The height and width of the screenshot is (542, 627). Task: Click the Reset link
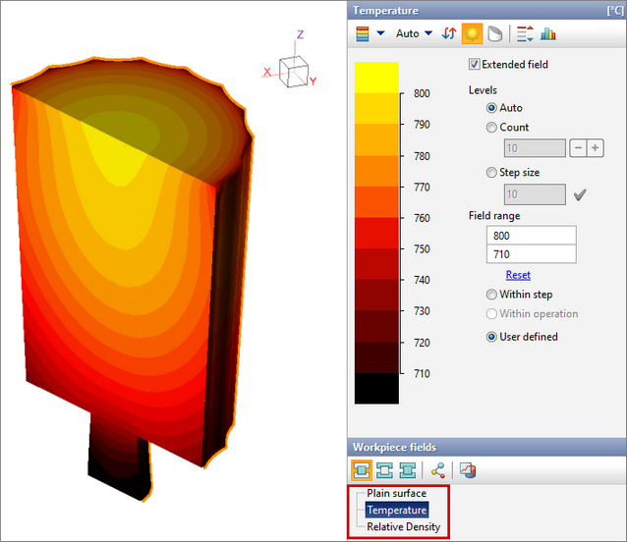pos(518,275)
